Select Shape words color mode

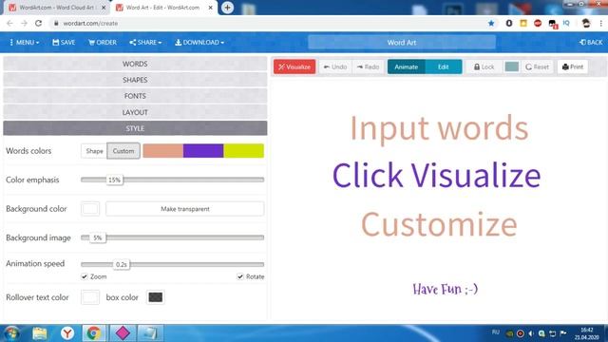94,151
